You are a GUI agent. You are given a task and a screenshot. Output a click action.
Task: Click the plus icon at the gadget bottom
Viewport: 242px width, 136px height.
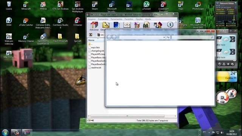tap(228, 64)
